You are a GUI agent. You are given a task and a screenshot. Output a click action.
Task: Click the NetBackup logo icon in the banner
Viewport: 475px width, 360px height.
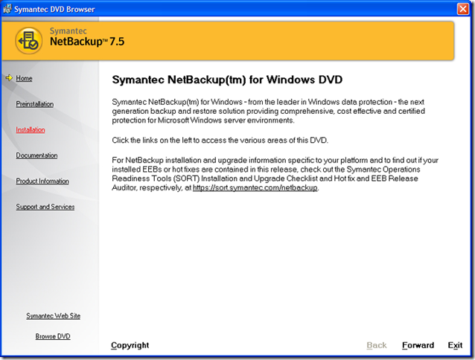[28, 40]
